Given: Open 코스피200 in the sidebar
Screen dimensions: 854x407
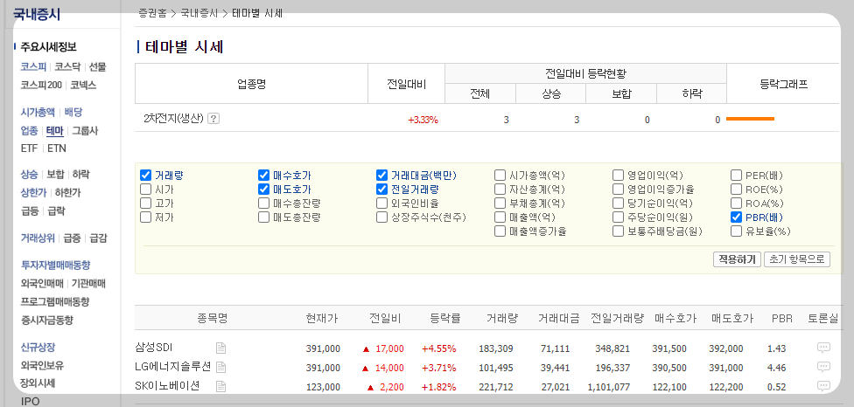Looking at the screenshot, I should coord(41,85).
